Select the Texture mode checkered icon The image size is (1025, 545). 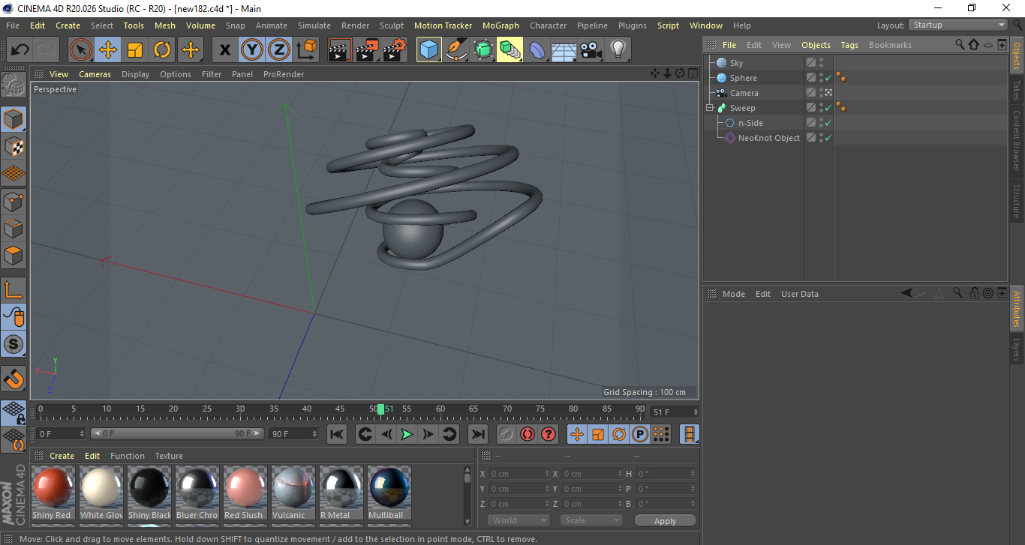coord(14,146)
